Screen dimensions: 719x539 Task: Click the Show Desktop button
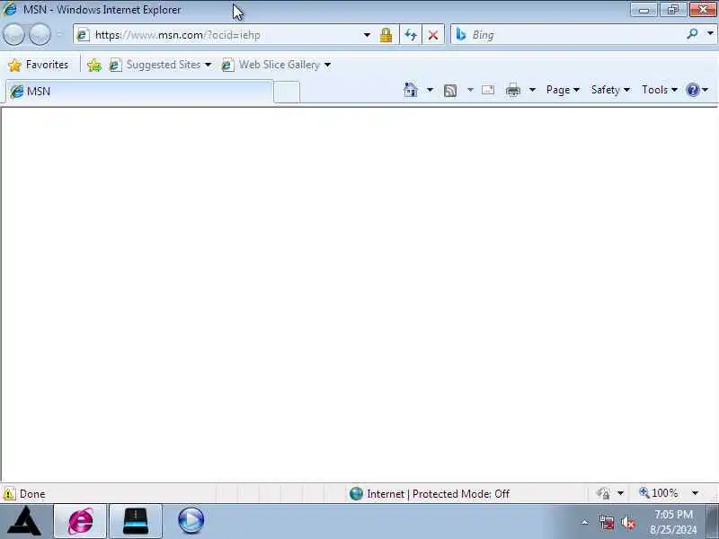pos(713,521)
